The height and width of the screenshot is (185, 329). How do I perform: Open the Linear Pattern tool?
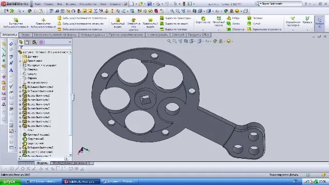[x=218, y=18]
